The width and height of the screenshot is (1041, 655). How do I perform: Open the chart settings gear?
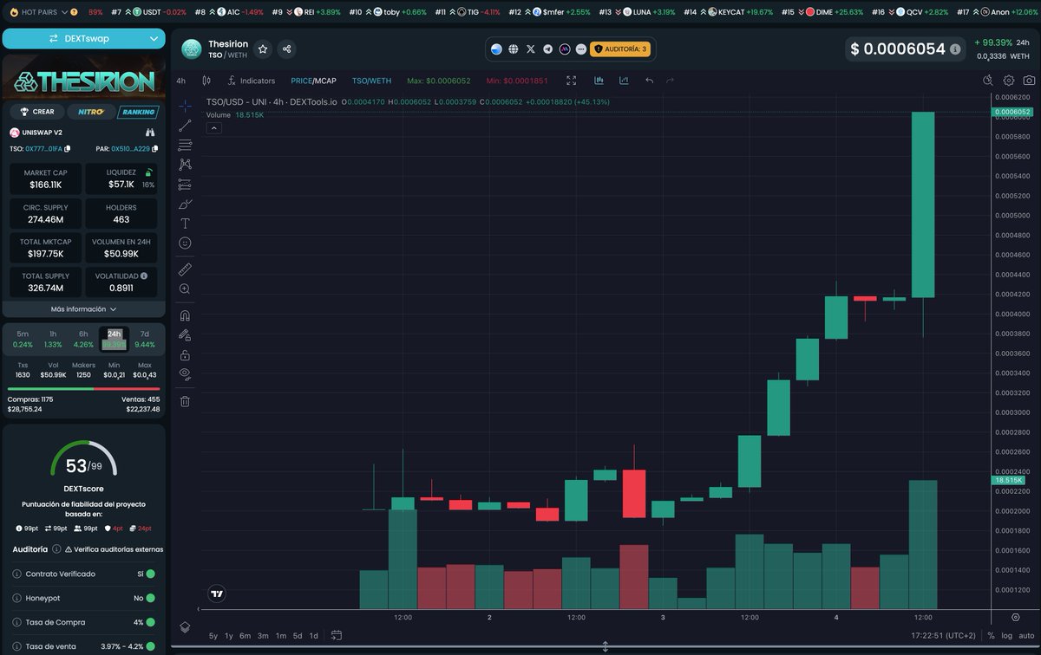(1008, 81)
